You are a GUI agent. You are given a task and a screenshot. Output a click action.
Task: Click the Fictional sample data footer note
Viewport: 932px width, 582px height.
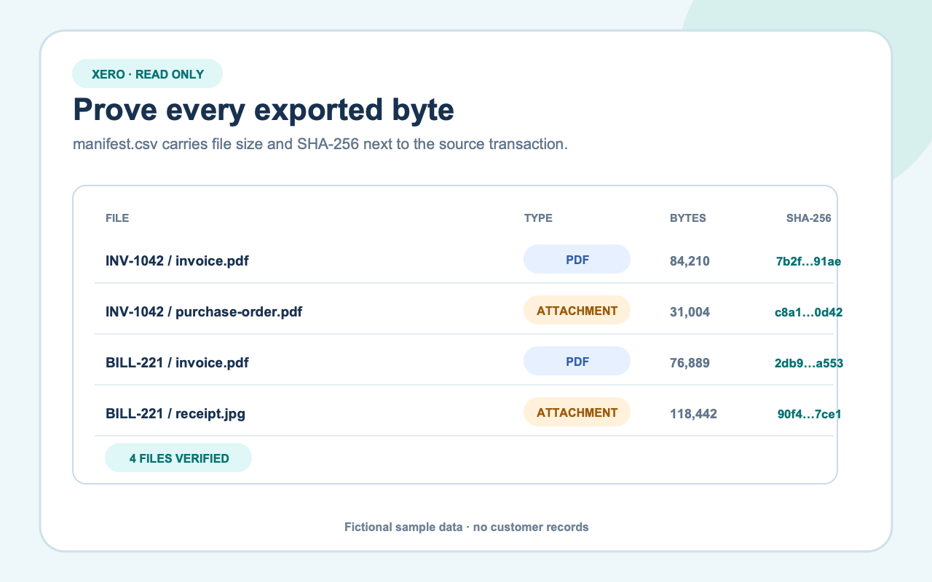pos(466,527)
